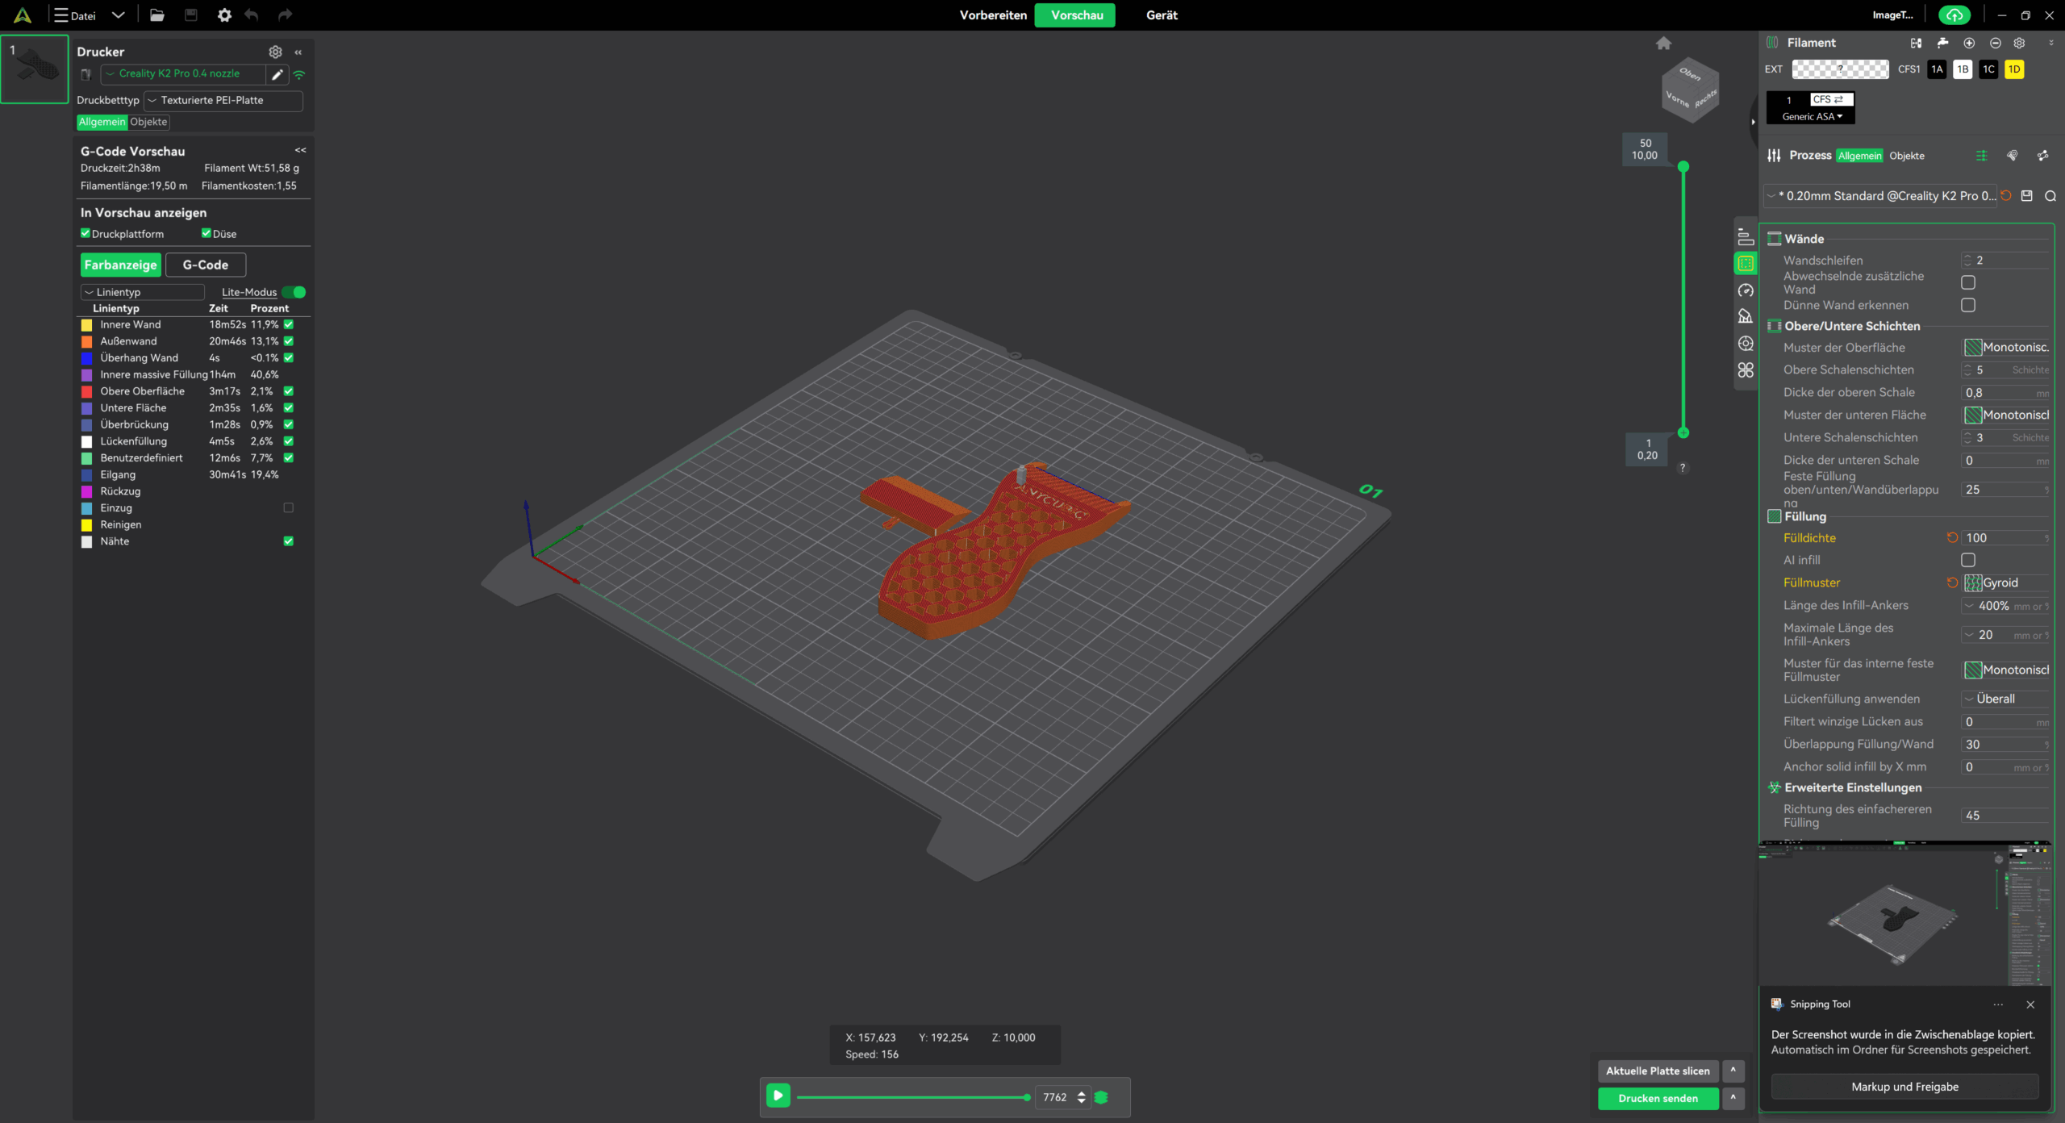Viewport: 2065px width, 1123px height.
Task: Click the G-Code view button
Action: [206, 265]
